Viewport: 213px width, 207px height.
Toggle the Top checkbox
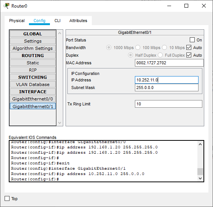7,199
